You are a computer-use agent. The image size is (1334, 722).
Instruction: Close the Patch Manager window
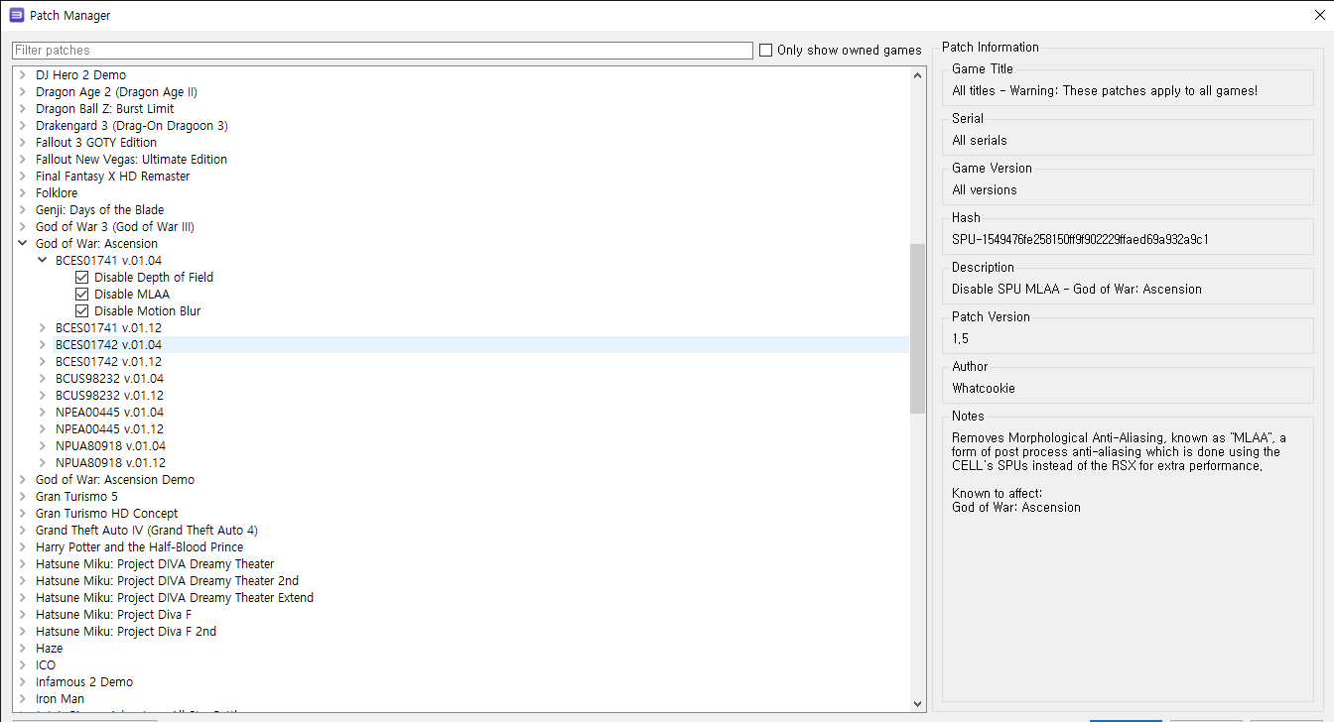[1318, 15]
